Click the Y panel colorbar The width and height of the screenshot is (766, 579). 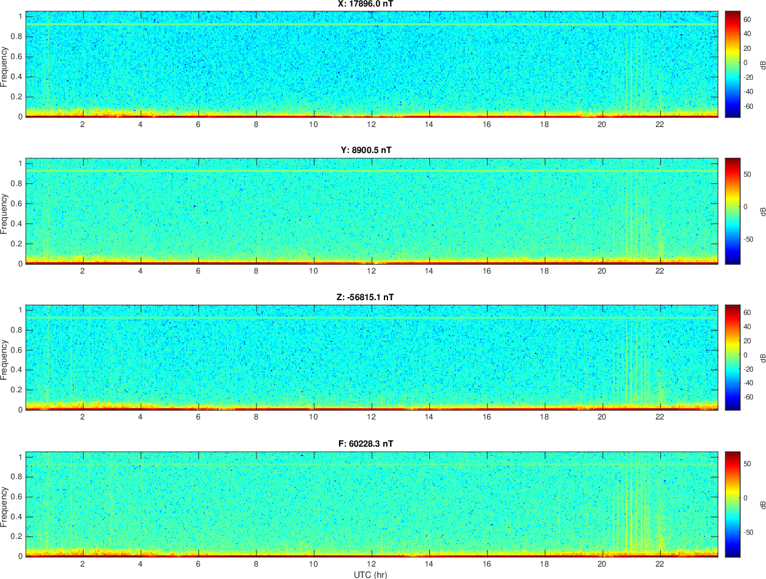pos(732,211)
